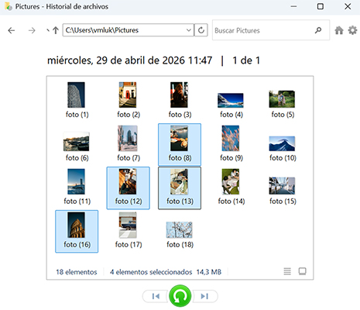Select the foto (5) thumbnail
Image resolution: width=360 pixels, height=310 pixels.
283,100
